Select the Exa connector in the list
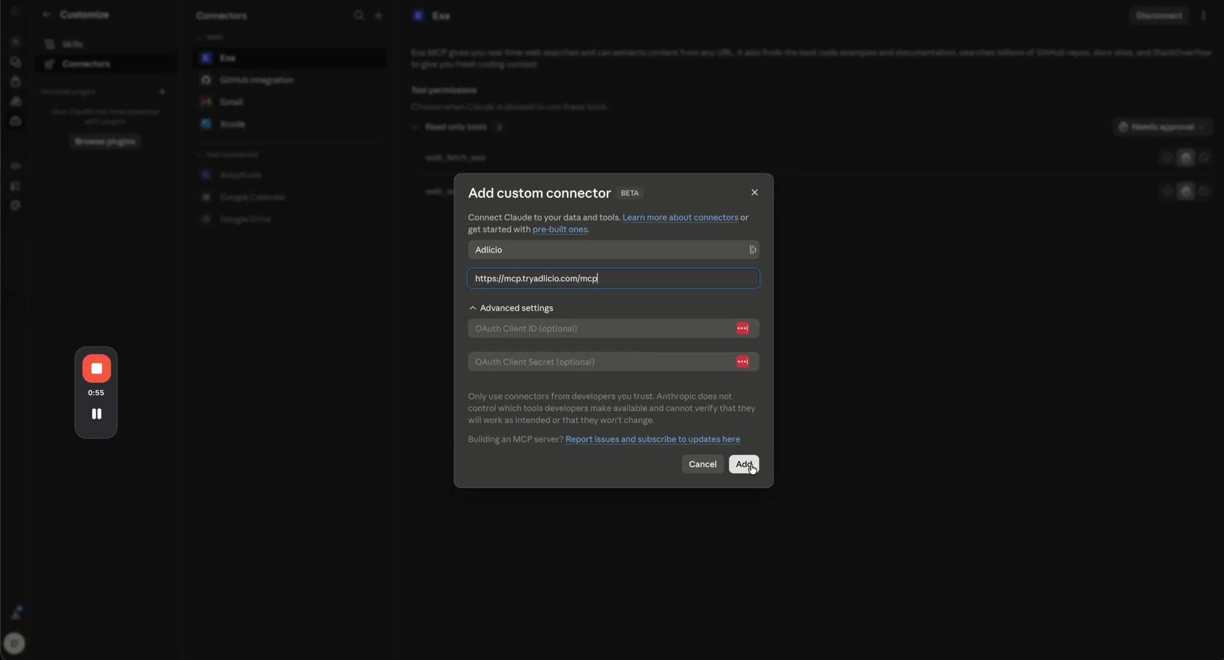 pyautogui.click(x=289, y=58)
